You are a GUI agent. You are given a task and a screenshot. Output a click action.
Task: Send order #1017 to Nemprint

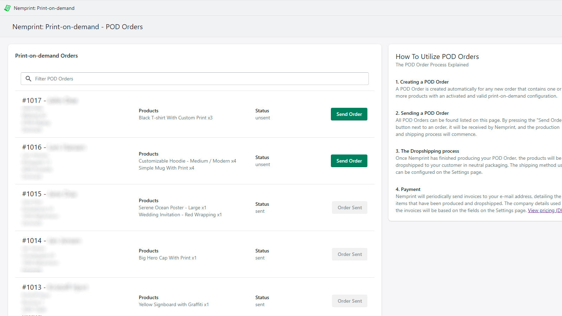tap(349, 114)
